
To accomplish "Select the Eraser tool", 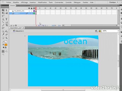I will [6, 34].
